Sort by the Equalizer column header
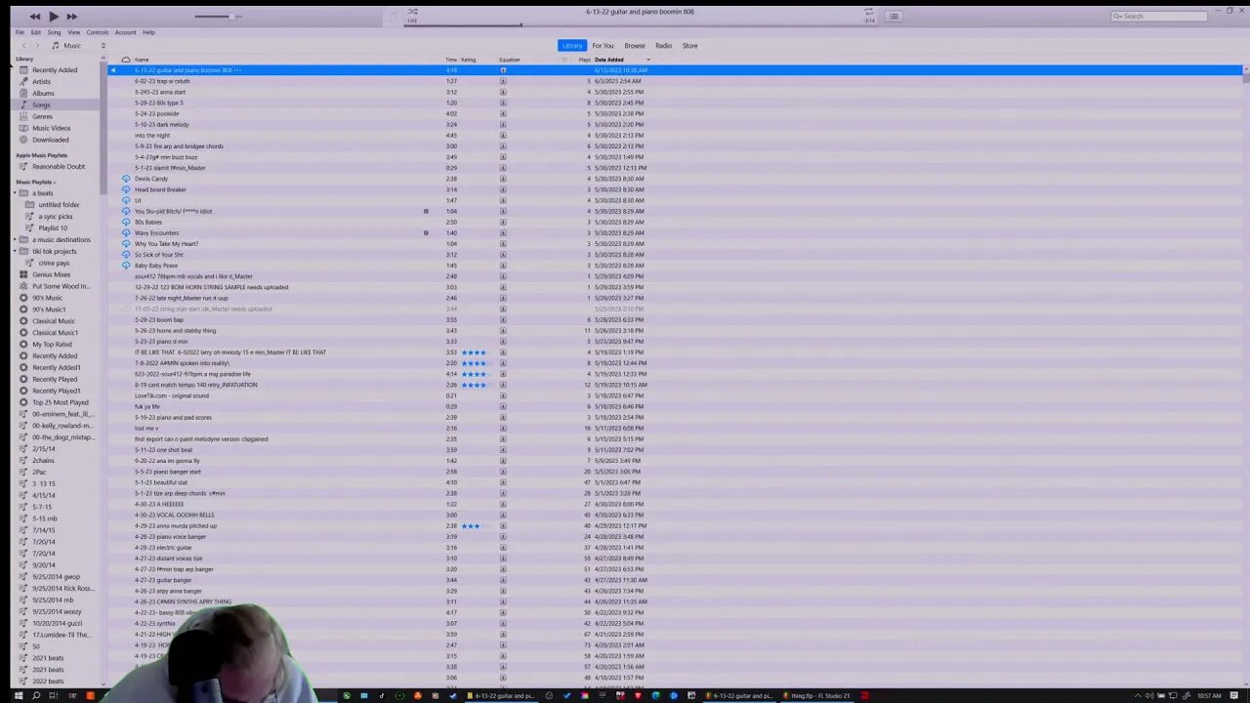The height and width of the screenshot is (703, 1250). click(510, 60)
